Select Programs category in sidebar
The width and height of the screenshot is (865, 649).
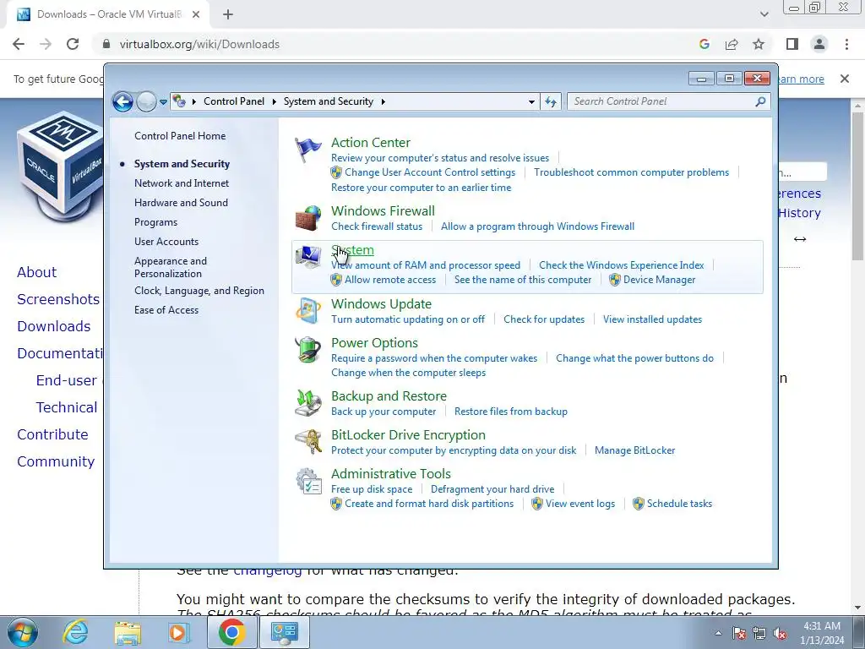(155, 222)
